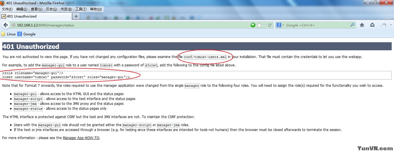Open the 帮助(H) menu

click(x=96, y=9)
